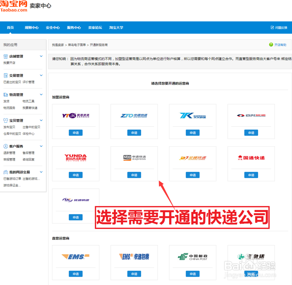This screenshot has width=292, height=285.
Task: Select the UC 优速快递 logo
Action: [76, 200]
